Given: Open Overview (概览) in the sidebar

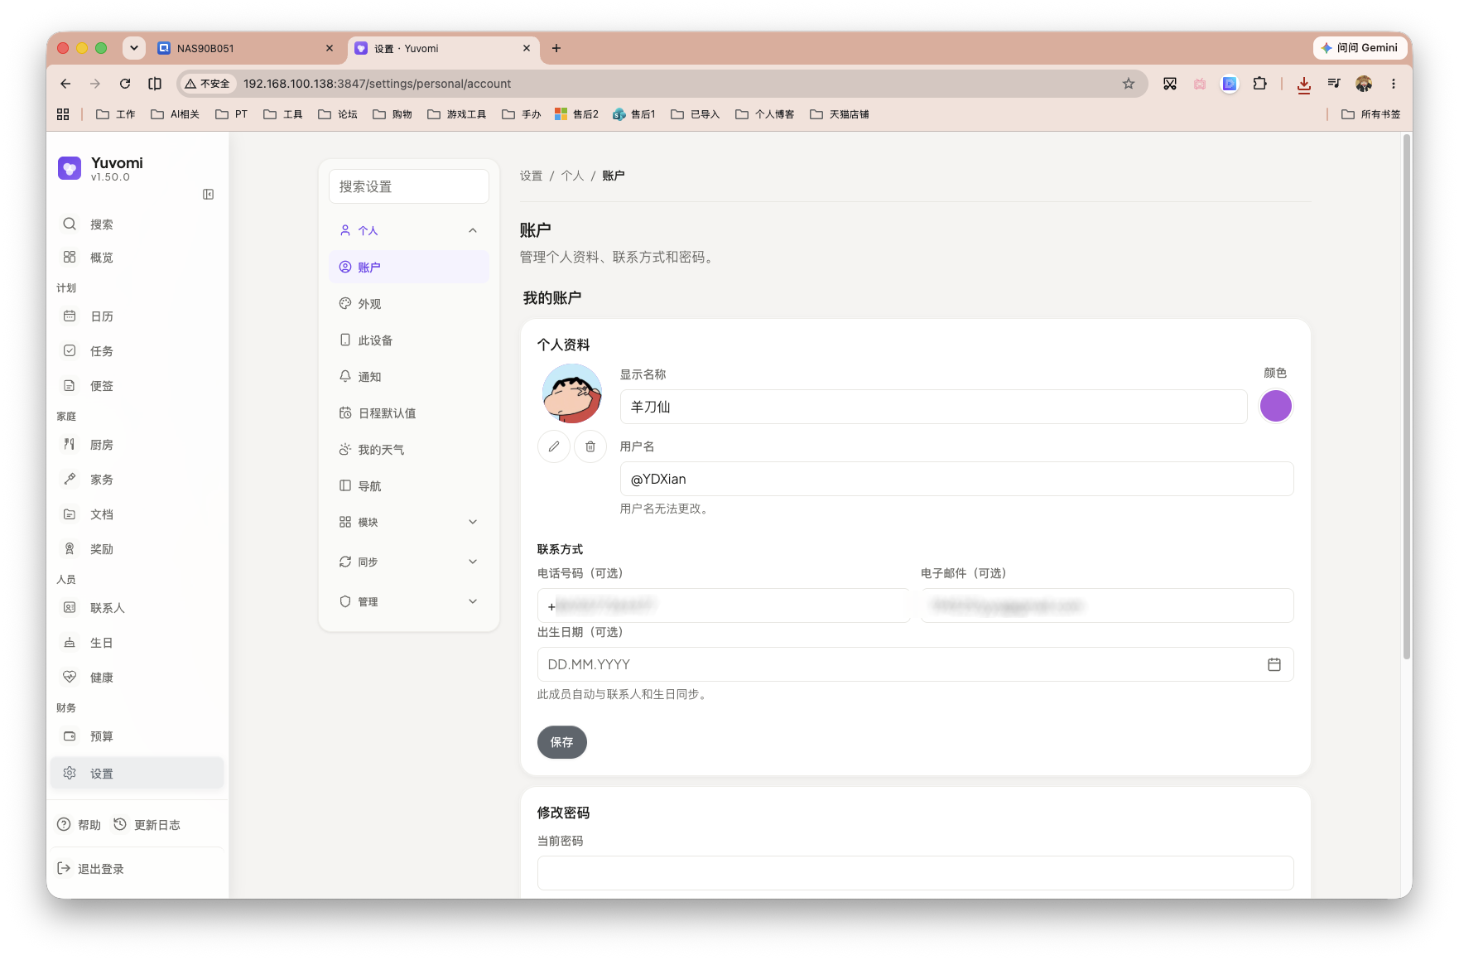Looking at the screenshot, I should (137, 258).
